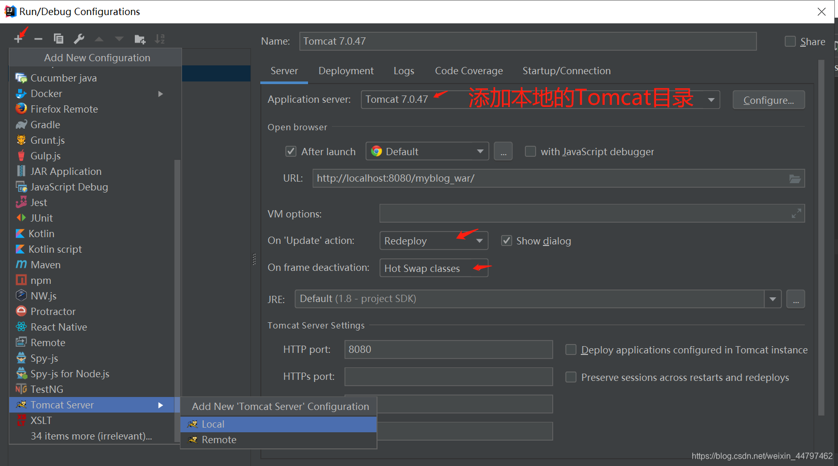Click the right panel vertical scrollbar
838x466 pixels.
[821, 238]
